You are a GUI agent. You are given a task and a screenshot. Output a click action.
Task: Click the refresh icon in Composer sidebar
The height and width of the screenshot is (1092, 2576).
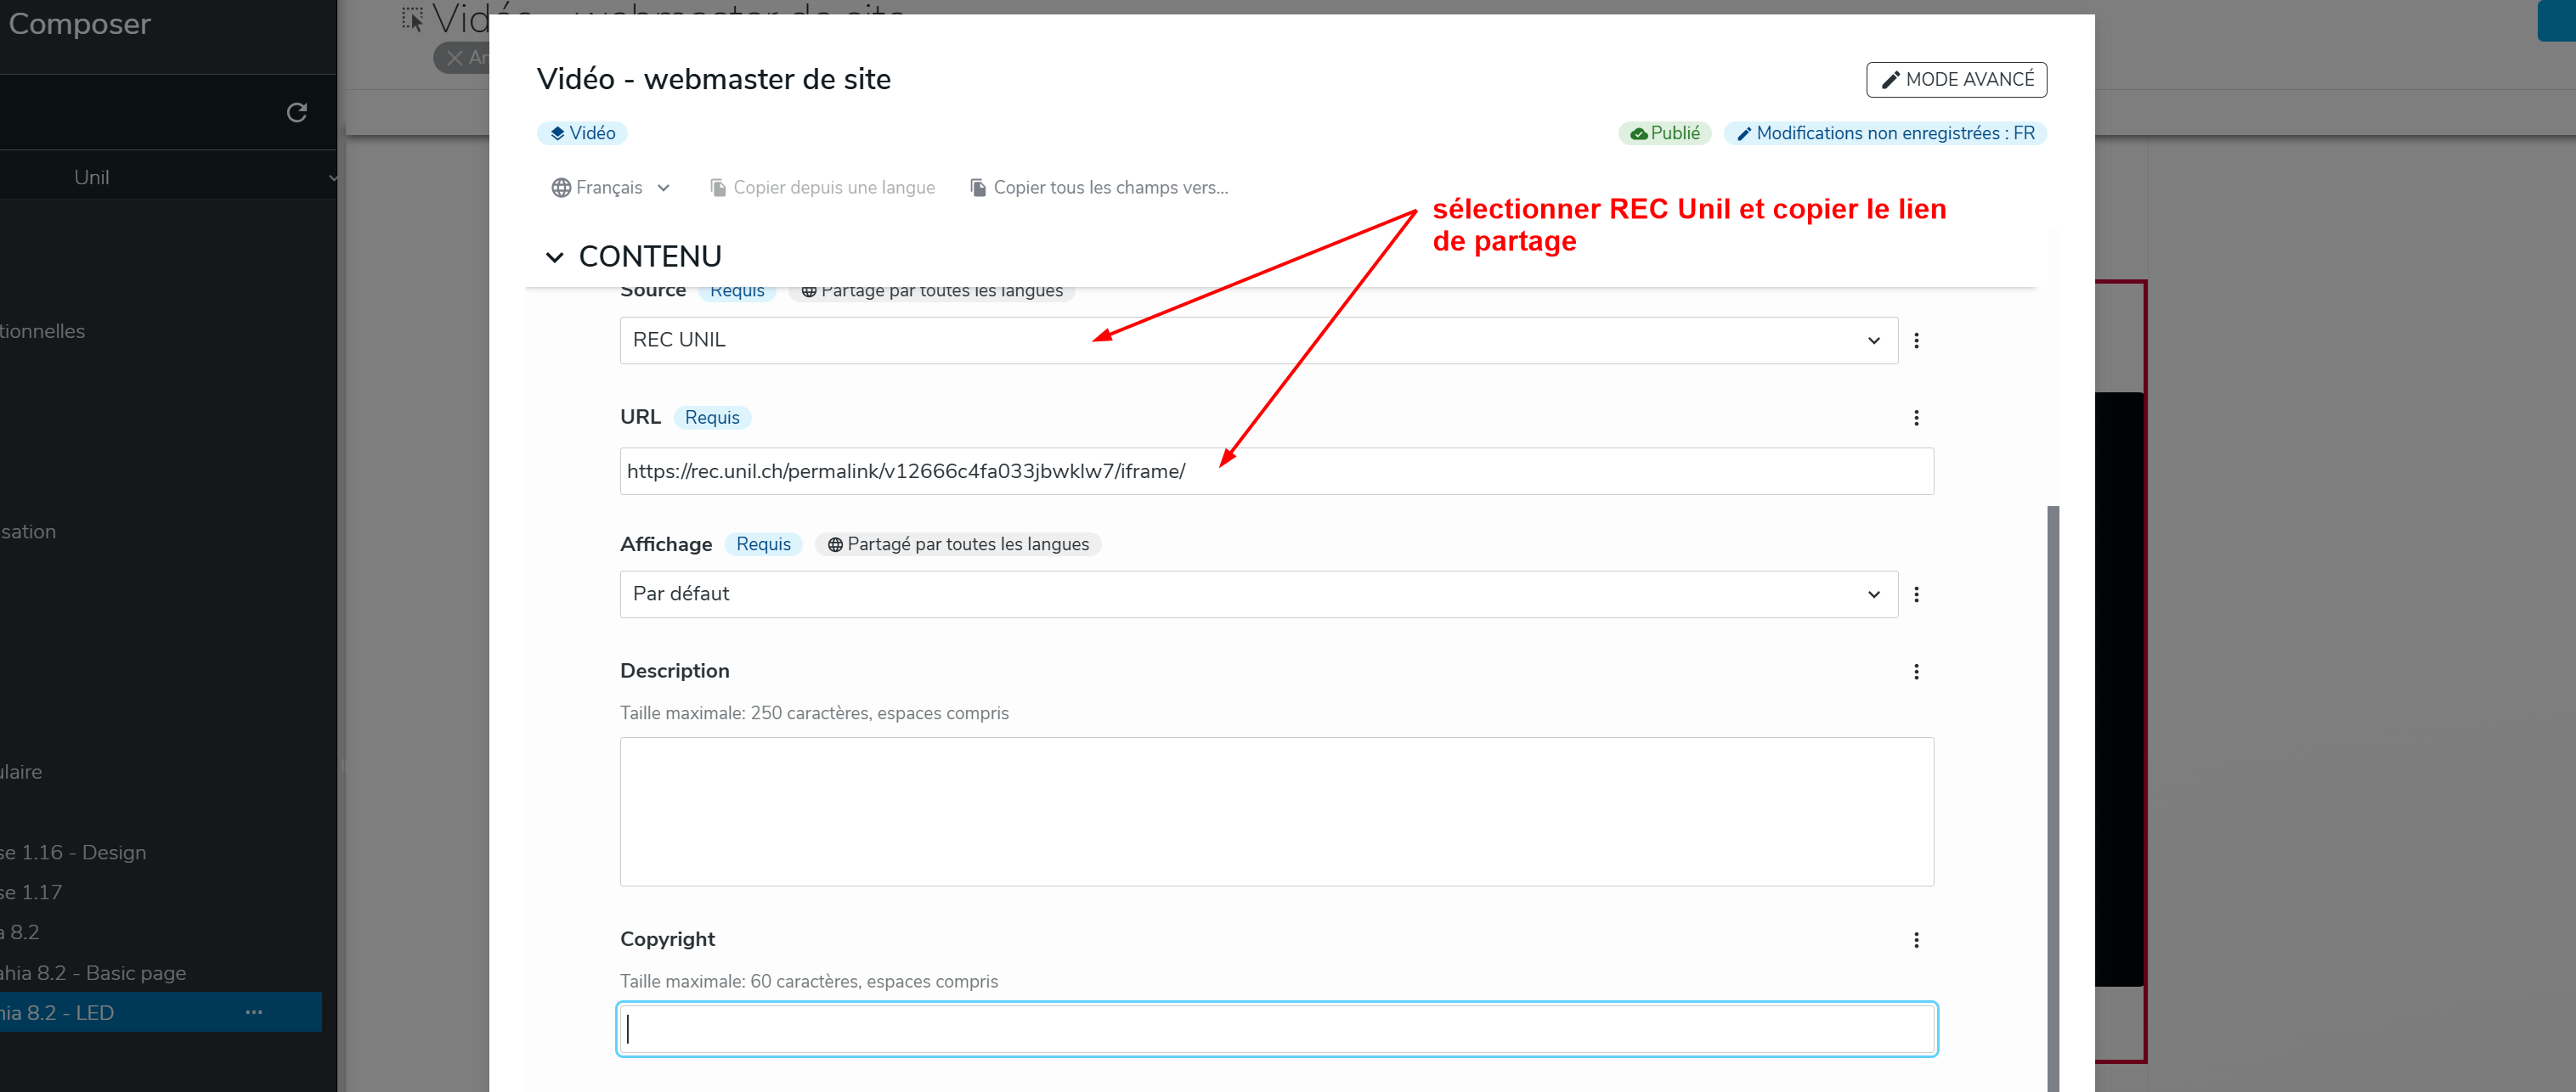coord(296,113)
